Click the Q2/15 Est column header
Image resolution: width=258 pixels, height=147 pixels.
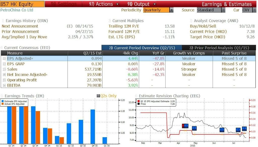(x=85, y=53)
